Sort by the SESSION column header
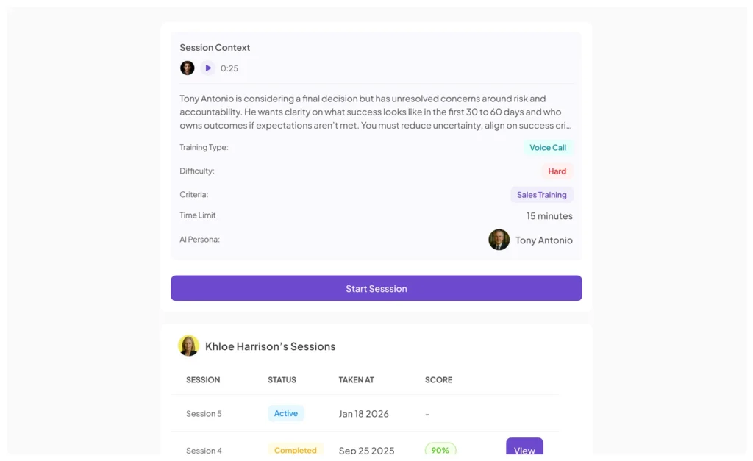753x461 pixels. point(203,380)
